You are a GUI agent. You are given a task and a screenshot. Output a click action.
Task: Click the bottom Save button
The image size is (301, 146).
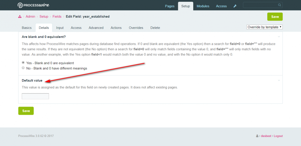[26, 111]
